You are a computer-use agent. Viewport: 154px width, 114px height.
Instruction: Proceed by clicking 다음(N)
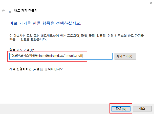[121, 109]
